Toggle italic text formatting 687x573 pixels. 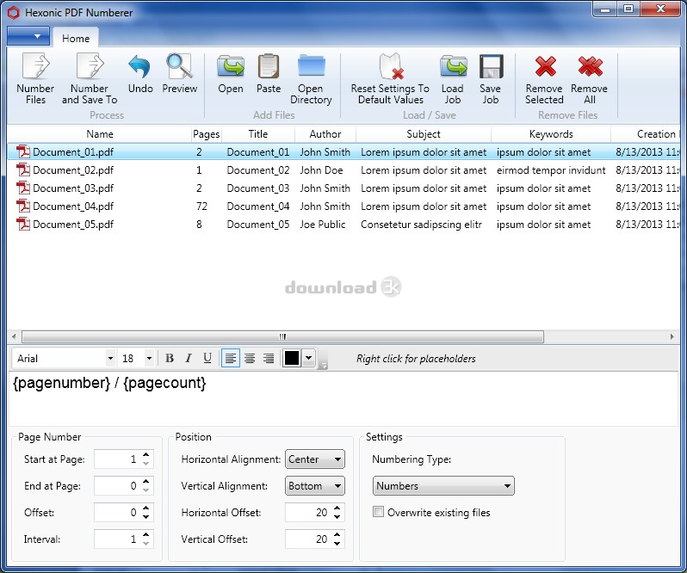tap(189, 359)
